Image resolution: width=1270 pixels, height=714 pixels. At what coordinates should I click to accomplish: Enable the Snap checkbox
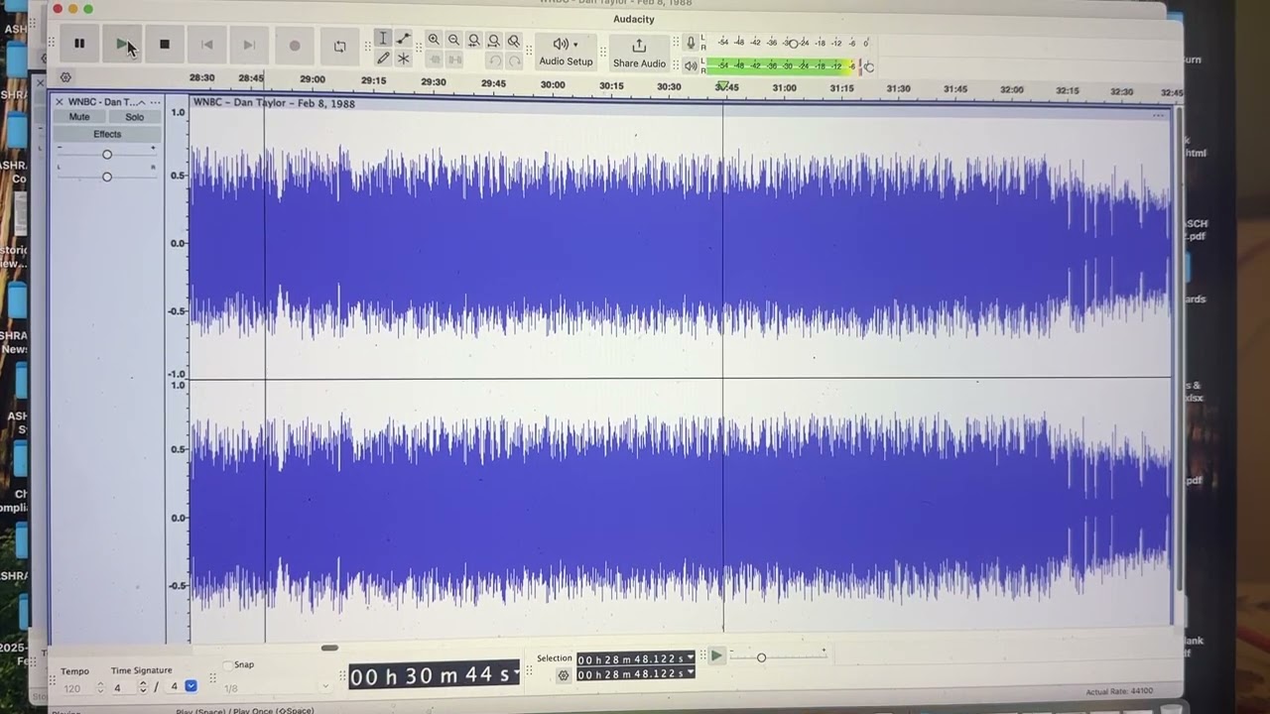pyautogui.click(x=228, y=665)
